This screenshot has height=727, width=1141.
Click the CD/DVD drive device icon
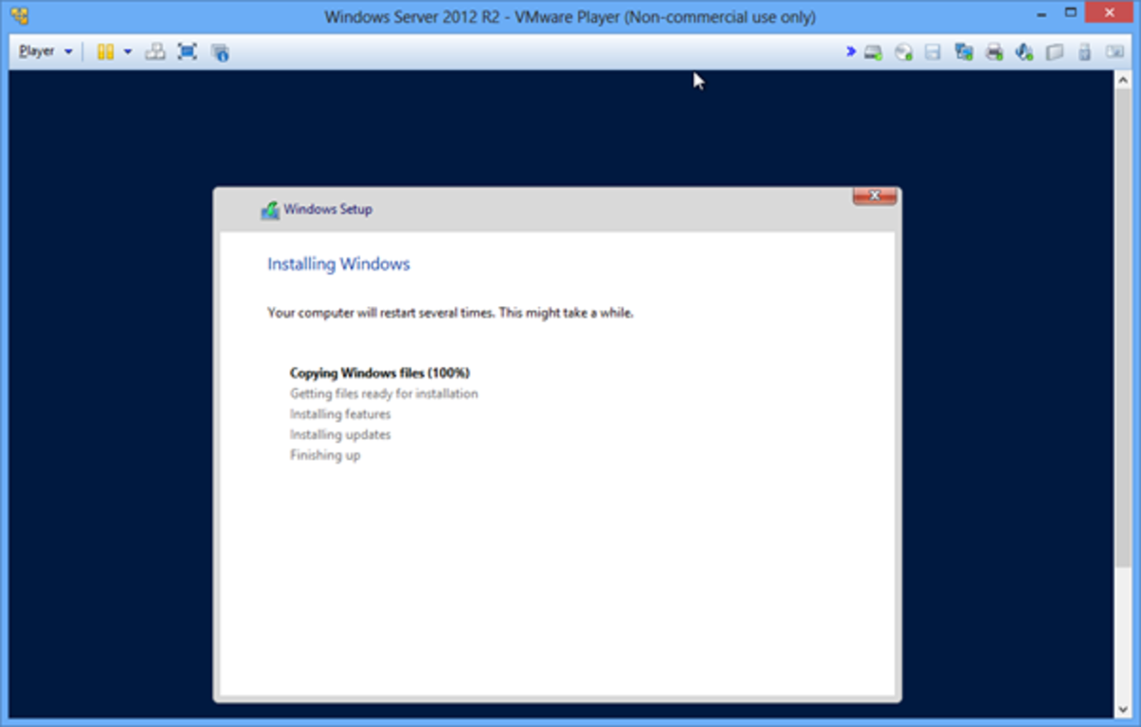coord(901,51)
